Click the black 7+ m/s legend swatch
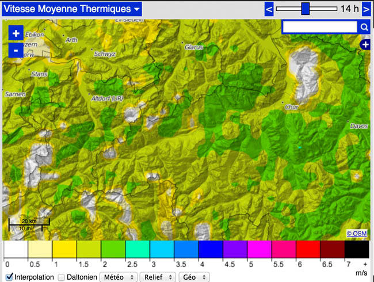The image size is (374, 282). (357, 249)
